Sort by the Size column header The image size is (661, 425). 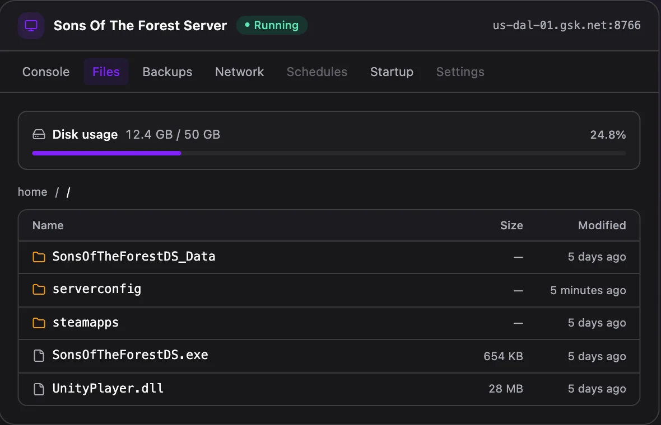pos(511,225)
